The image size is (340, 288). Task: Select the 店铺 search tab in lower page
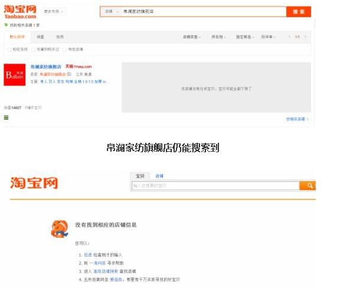coord(159,176)
